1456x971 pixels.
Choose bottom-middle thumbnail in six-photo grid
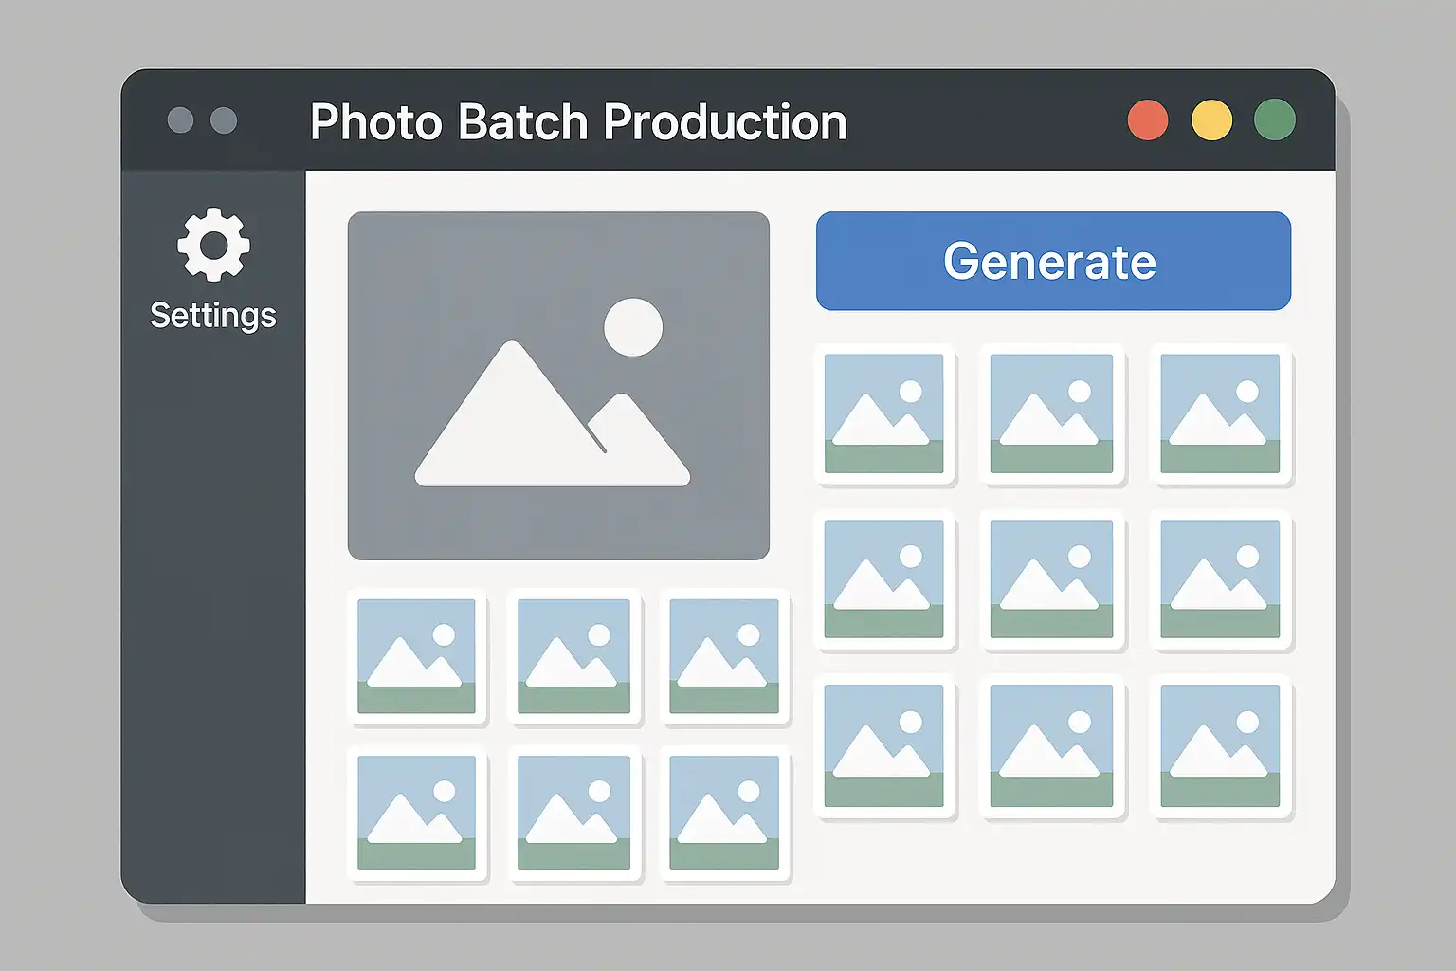click(x=574, y=813)
